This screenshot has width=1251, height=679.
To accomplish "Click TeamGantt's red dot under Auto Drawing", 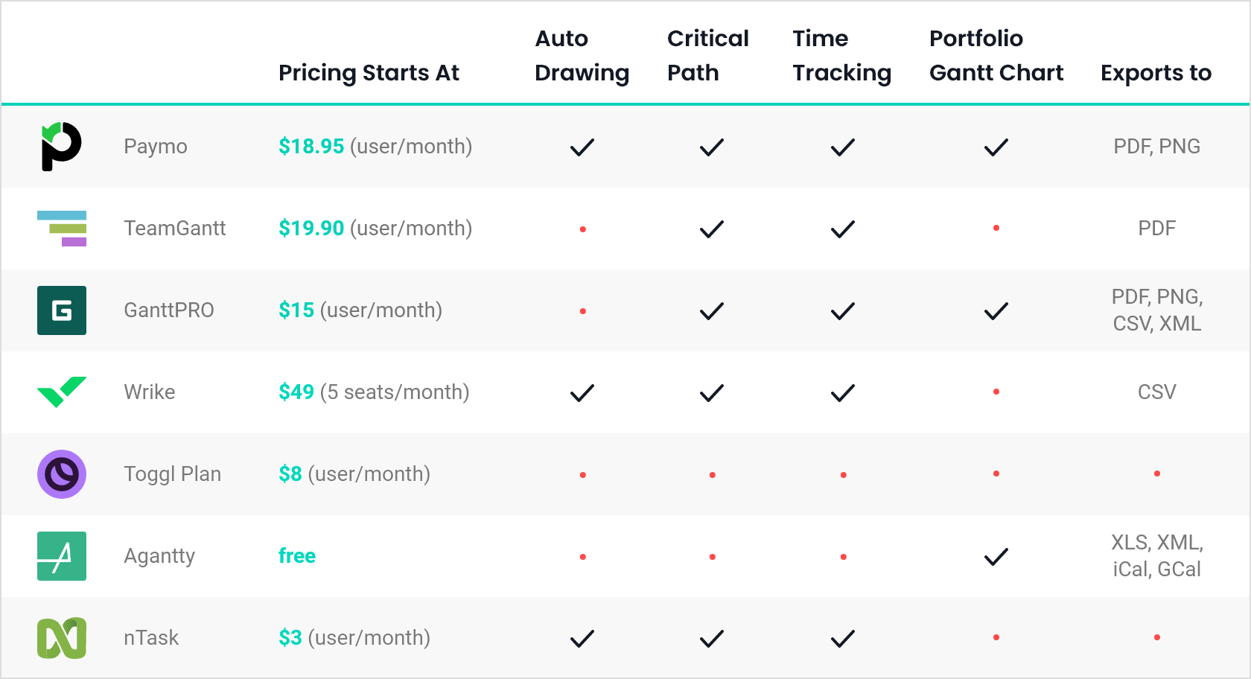I will pyautogui.click(x=583, y=229).
